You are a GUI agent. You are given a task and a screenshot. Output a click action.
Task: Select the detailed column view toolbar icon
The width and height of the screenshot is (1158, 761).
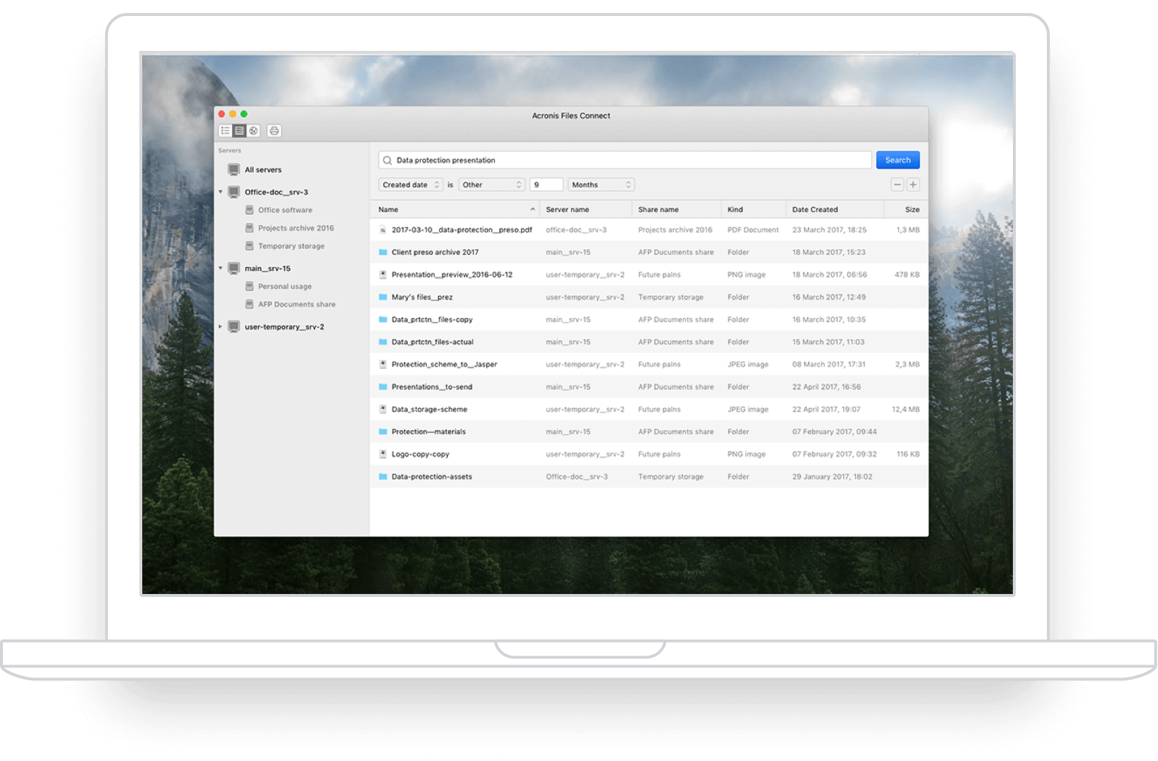[x=239, y=131]
